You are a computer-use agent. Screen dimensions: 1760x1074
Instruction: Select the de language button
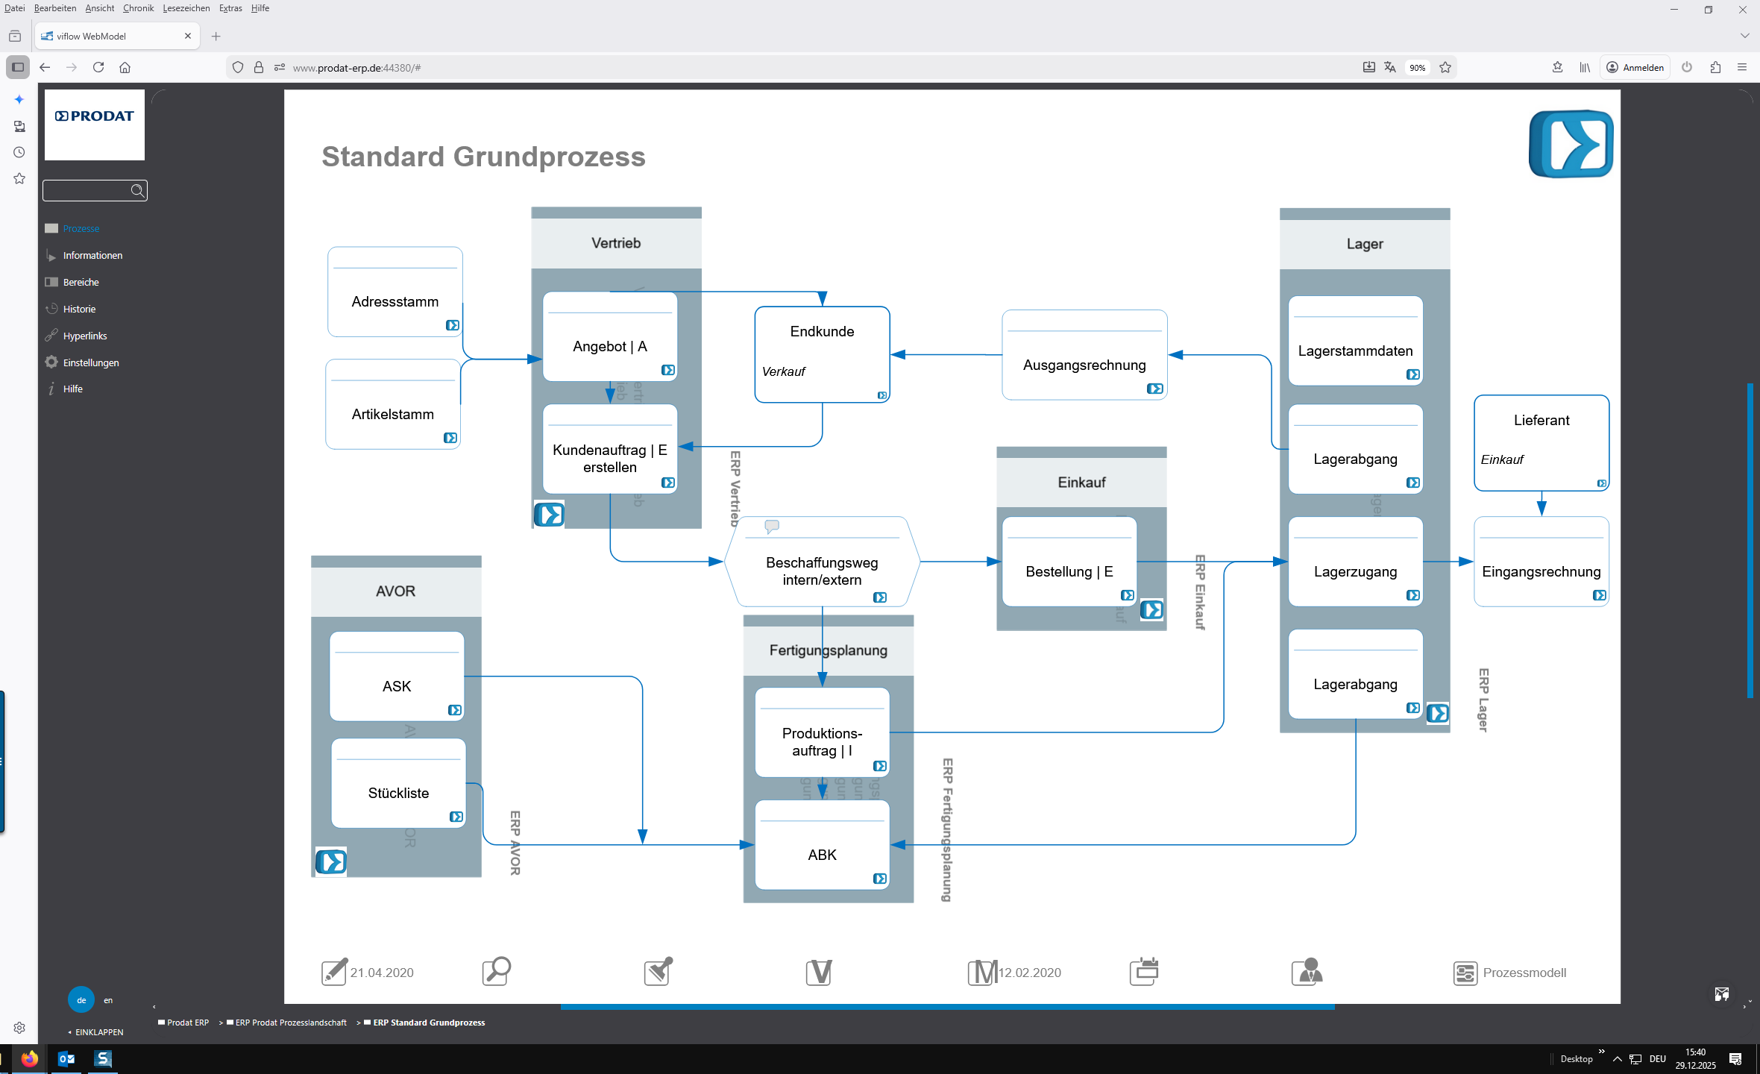click(81, 1000)
